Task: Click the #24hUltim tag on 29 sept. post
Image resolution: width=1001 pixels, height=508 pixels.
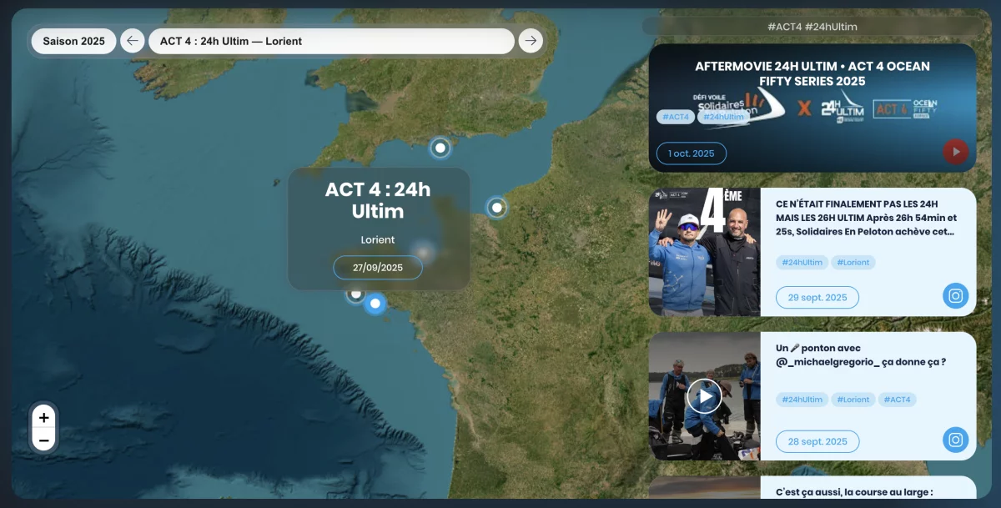Action: click(802, 263)
